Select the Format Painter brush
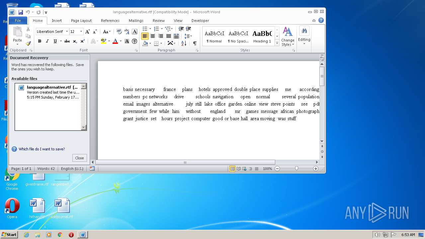 (28, 43)
